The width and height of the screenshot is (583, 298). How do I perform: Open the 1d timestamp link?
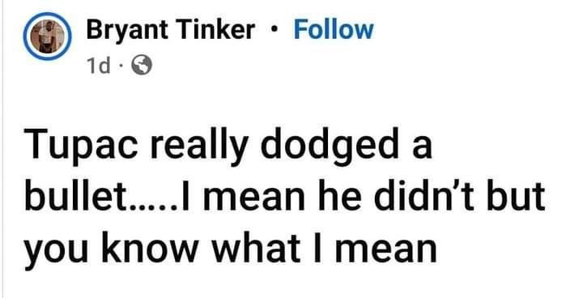99,66
